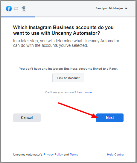Cancel the Instagram account selection
Screen dimensions: 137x163
pyautogui.click(x=27, y=118)
